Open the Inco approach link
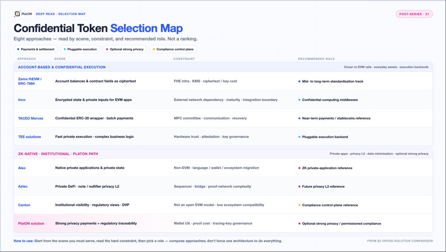Screen dimensions: 446x252 [x=22, y=100]
